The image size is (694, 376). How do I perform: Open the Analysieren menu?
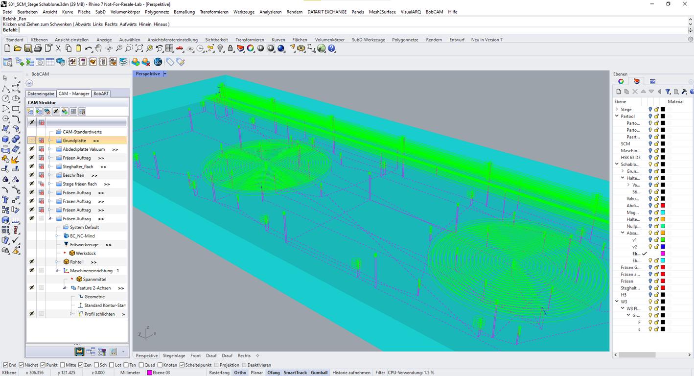point(270,12)
